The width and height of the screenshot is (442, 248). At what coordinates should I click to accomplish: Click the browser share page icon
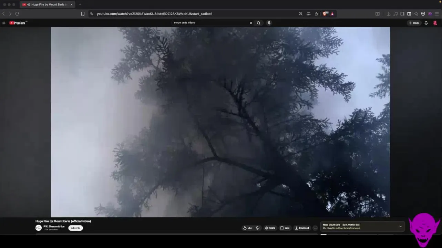point(316,14)
